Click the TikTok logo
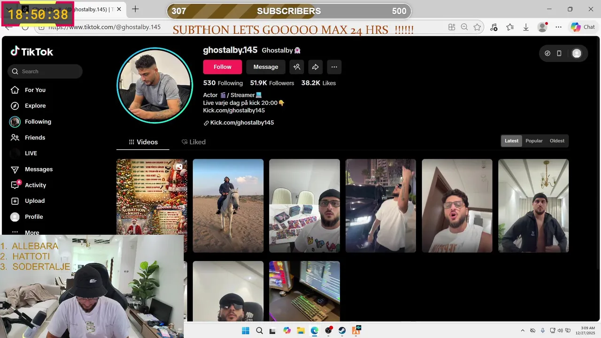 (32, 52)
